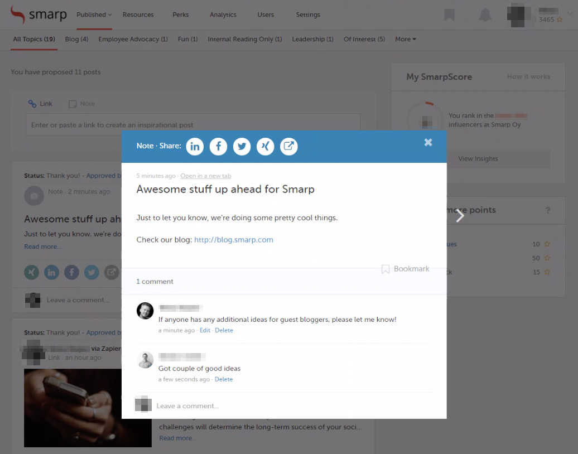This screenshot has width=578, height=454.
Task: Share background post on Twitter
Action: tap(91, 272)
